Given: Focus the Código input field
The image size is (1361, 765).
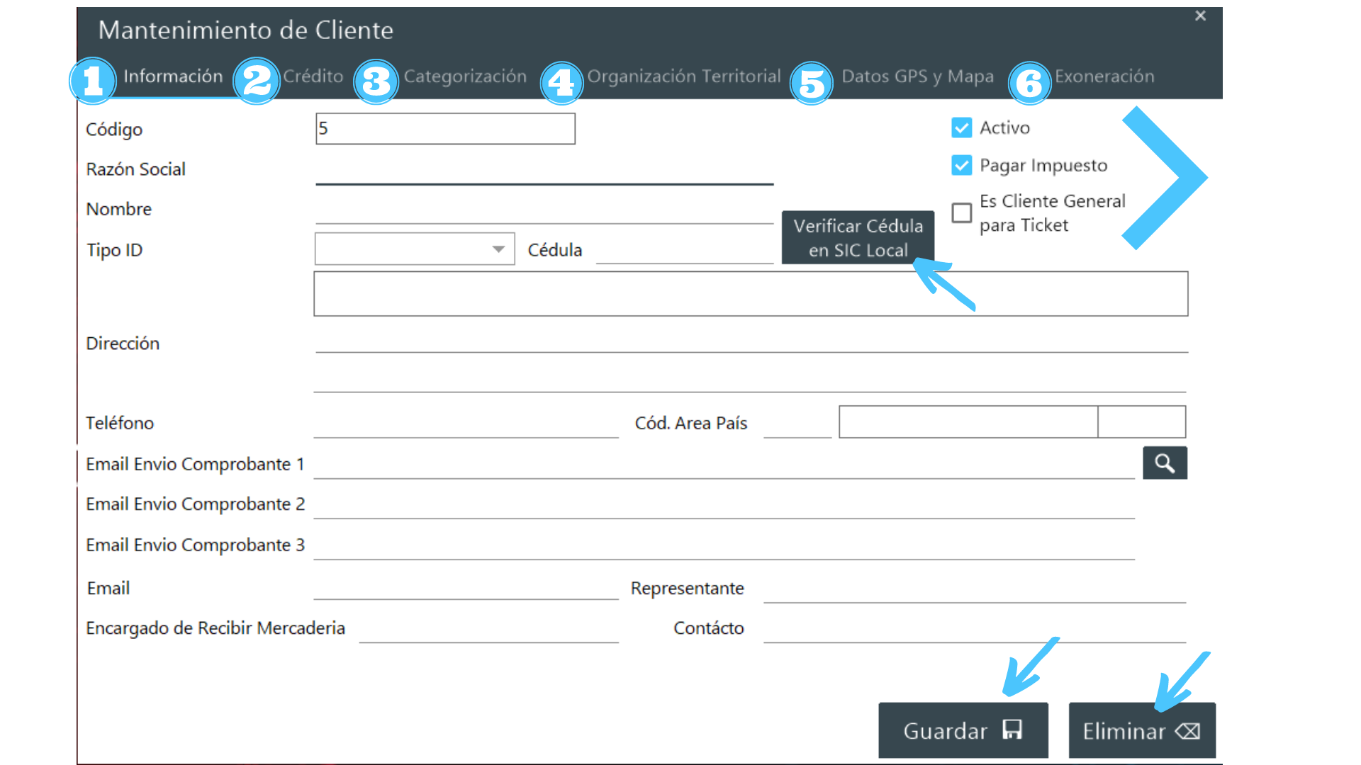Looking at the screenshot, I should tap(445, 129).
